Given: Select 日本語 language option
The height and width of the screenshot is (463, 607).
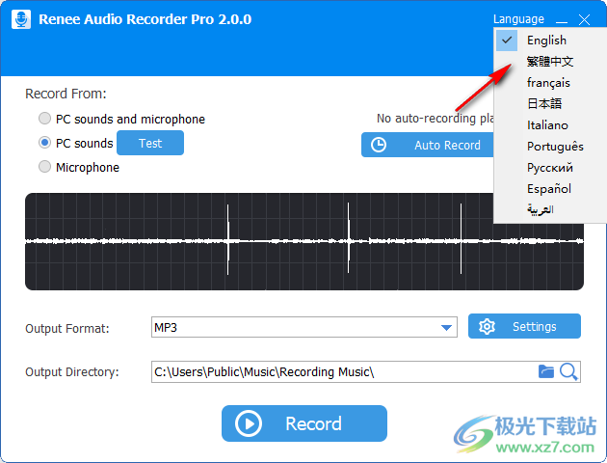Looking at the screenshot, I should [x=550, y=104].
